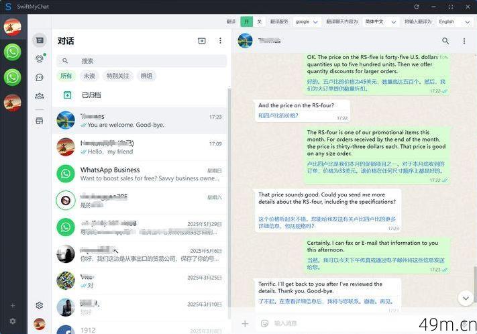
Task: Open the 星期六 conversation row
Action: coord(140,201)
